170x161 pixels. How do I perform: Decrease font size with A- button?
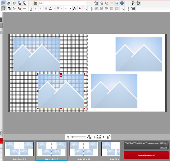click(80, 9)
